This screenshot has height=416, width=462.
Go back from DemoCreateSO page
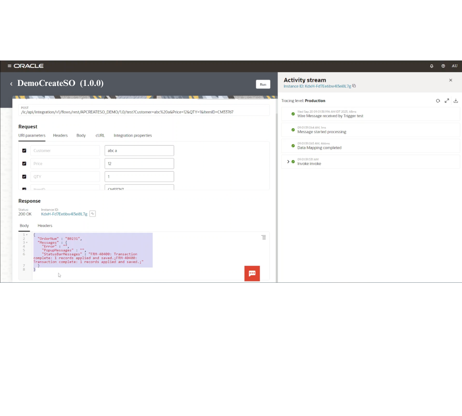[x=11, y=84]
